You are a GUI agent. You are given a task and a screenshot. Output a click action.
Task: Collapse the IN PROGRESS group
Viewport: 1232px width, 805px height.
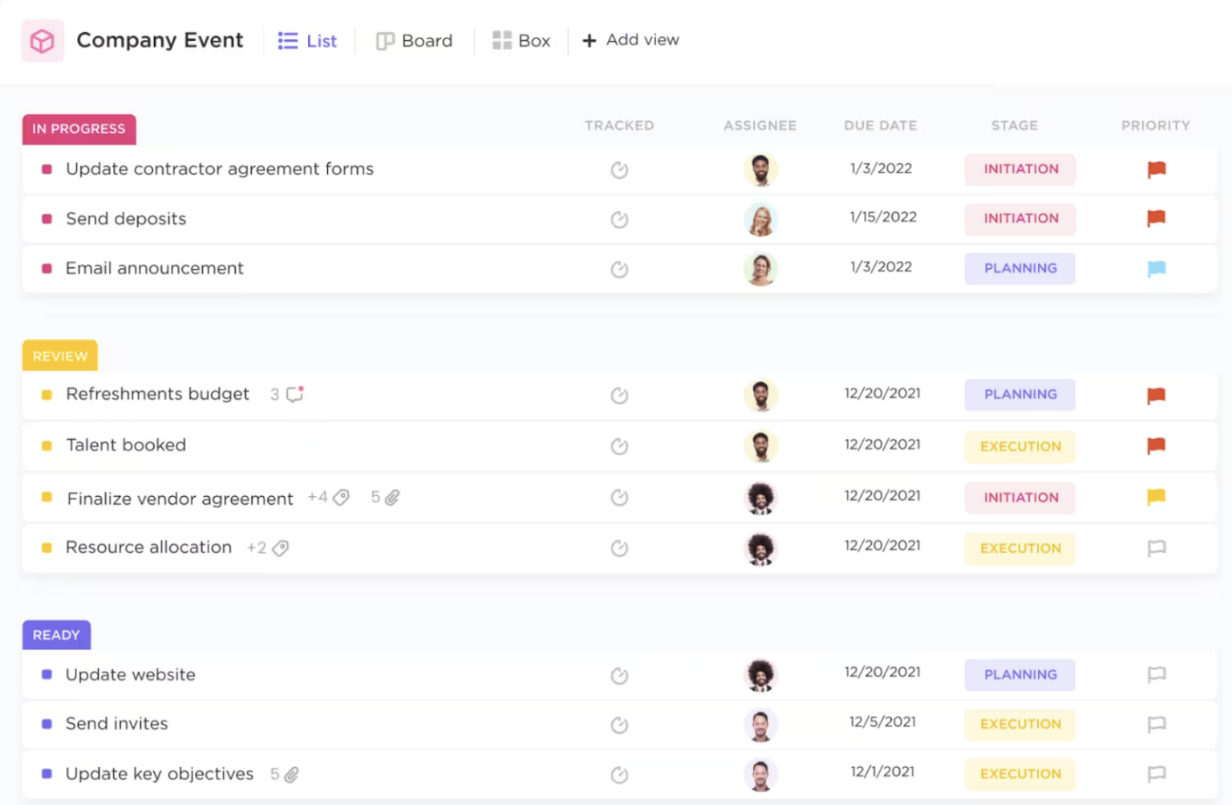click(79, 128)
